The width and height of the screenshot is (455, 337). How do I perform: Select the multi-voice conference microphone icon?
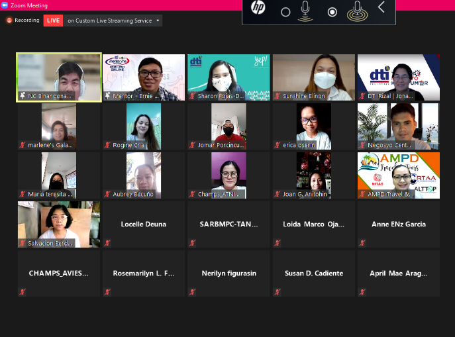click(357, 11)
